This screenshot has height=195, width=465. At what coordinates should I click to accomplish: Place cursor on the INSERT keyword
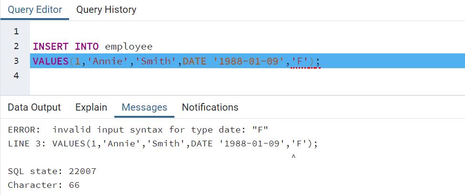click(x=51, y=47)
